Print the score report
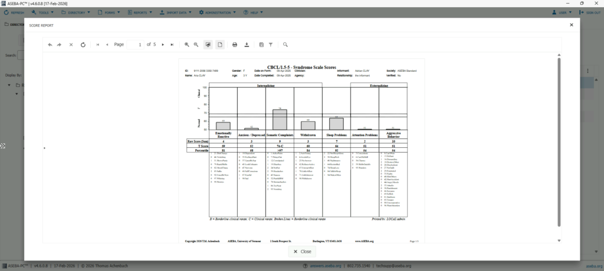Screen dimensions: 604x271 point(235,45)
